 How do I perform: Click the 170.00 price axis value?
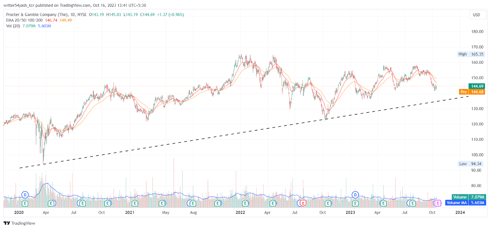point(477,47)
